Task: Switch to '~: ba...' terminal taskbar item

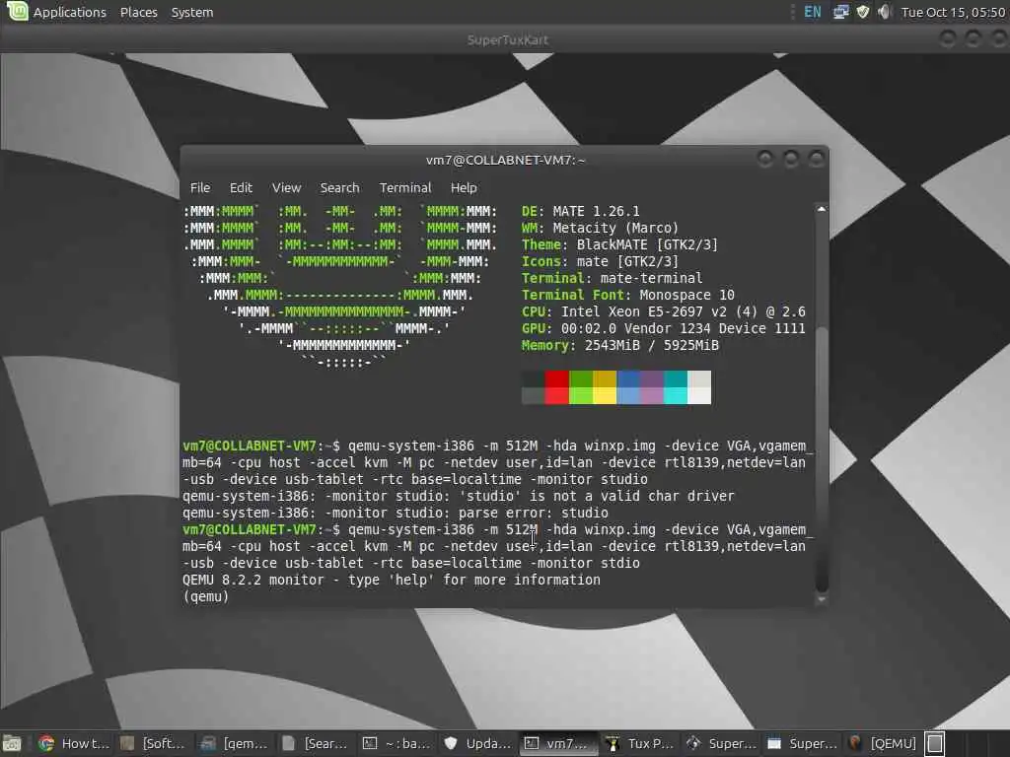Action: point(397,743)
